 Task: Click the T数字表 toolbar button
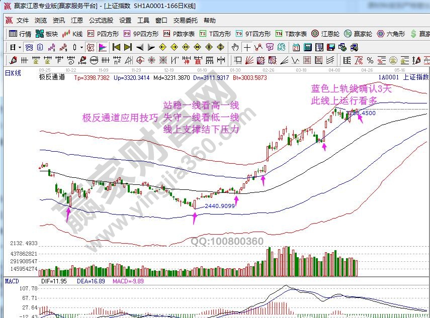tap(291, 34)
